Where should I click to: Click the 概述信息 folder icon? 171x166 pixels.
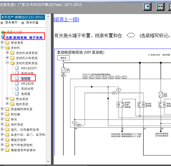7,42
